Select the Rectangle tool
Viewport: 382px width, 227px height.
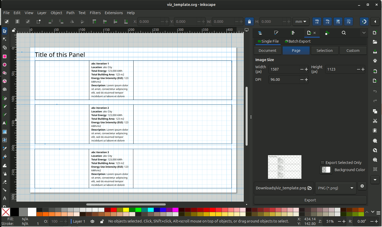point(5,56)
